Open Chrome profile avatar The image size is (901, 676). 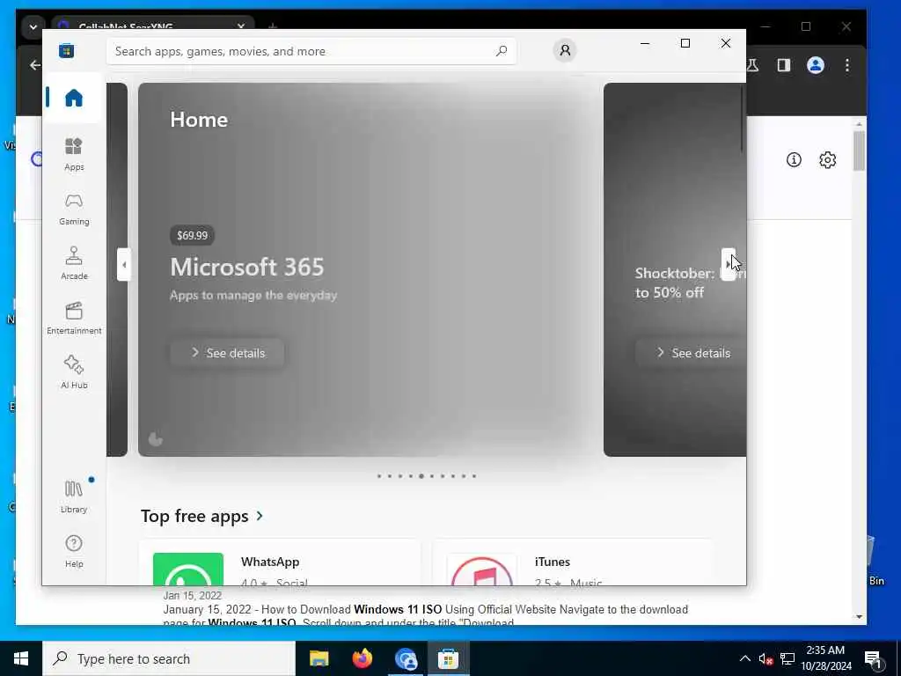pos(816,65)
